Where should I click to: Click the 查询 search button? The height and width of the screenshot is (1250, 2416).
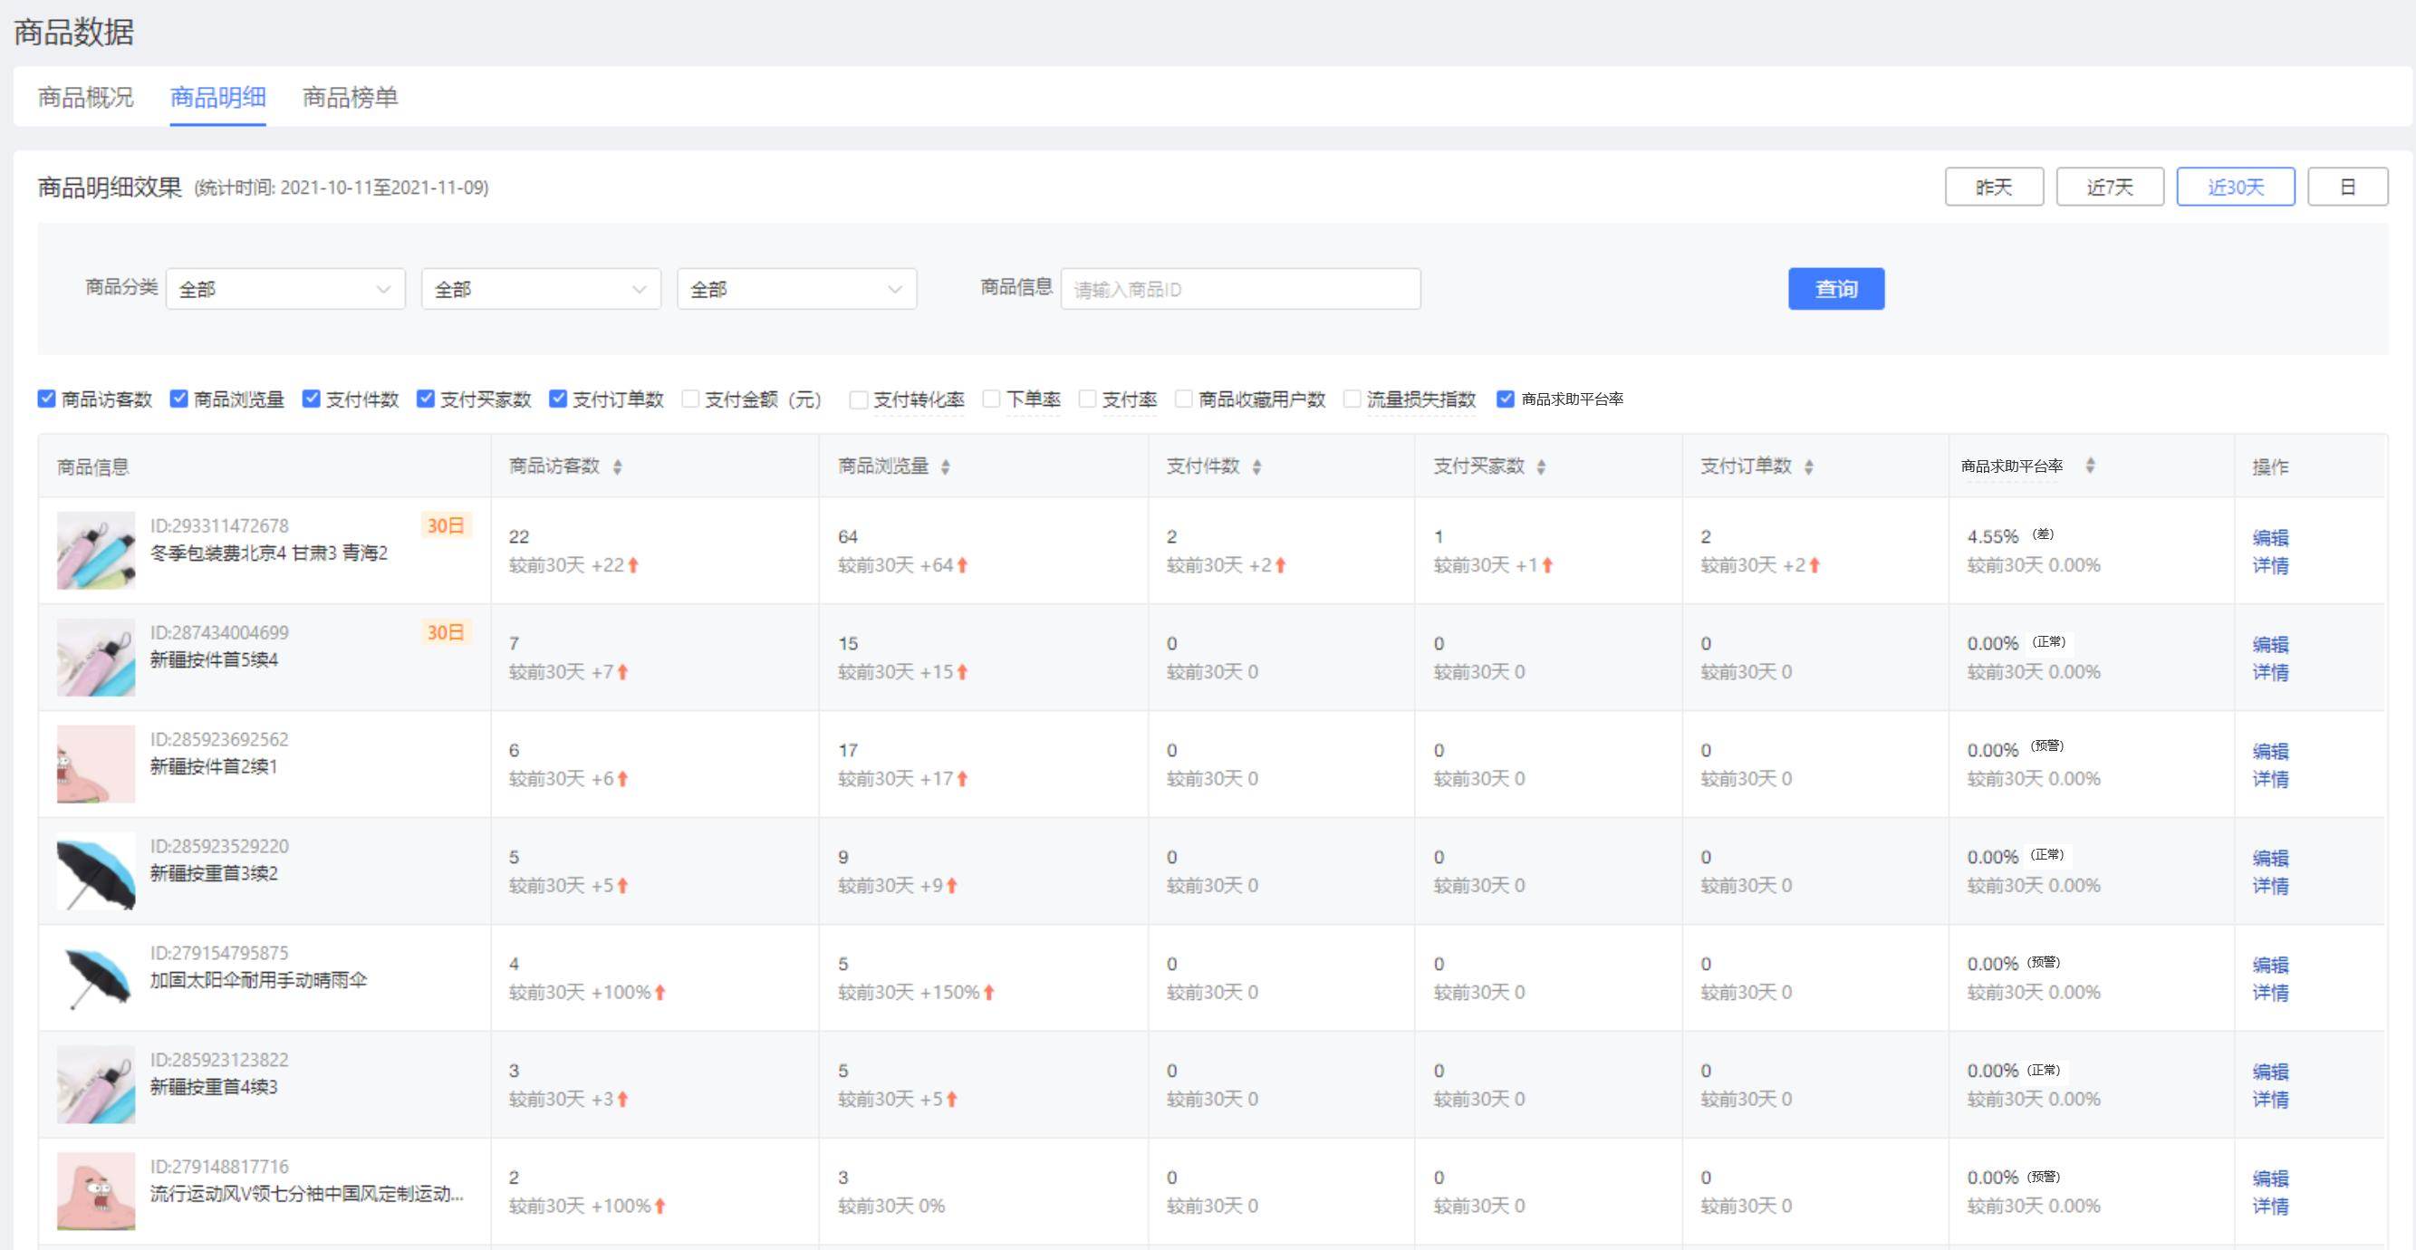(x=1836, y=289)
